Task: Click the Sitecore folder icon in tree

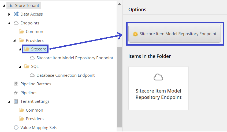Action: (x=27, y=49)
